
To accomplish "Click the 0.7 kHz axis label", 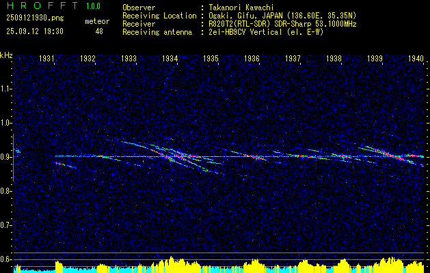I will tap(5, 225).
